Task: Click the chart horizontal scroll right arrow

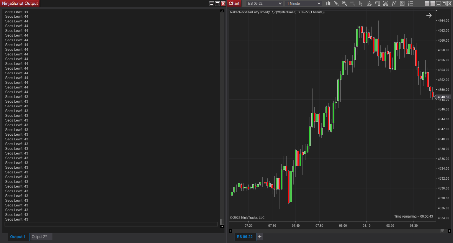Action: click(x=449, y=231)
